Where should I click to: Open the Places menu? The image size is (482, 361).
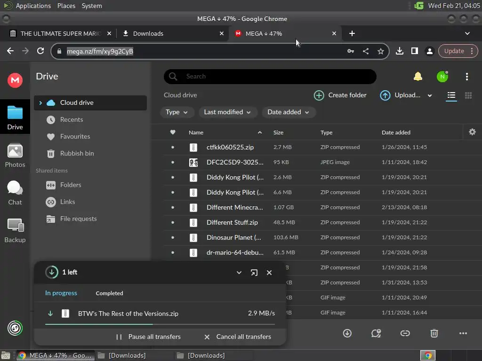tap(66, 6)
